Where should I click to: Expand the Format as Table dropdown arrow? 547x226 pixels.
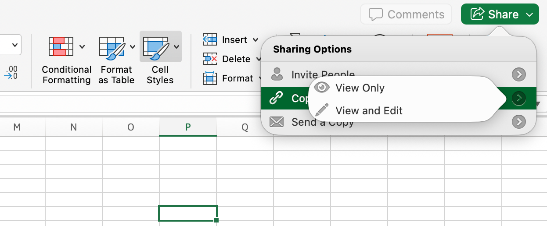(133, 46)
